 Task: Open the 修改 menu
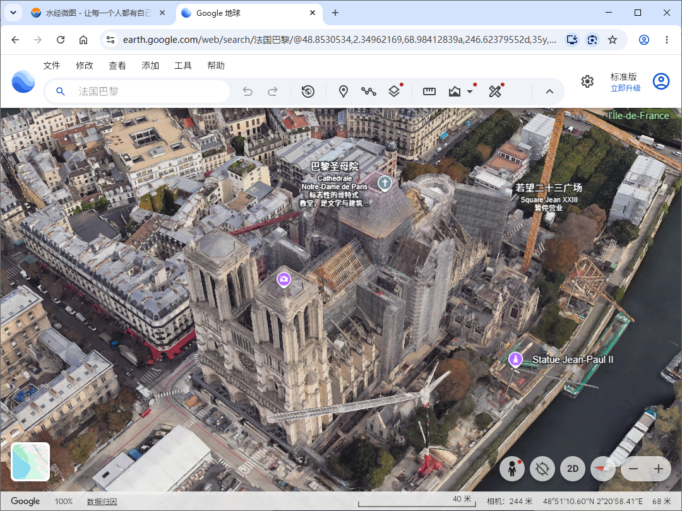pos(85,66)
